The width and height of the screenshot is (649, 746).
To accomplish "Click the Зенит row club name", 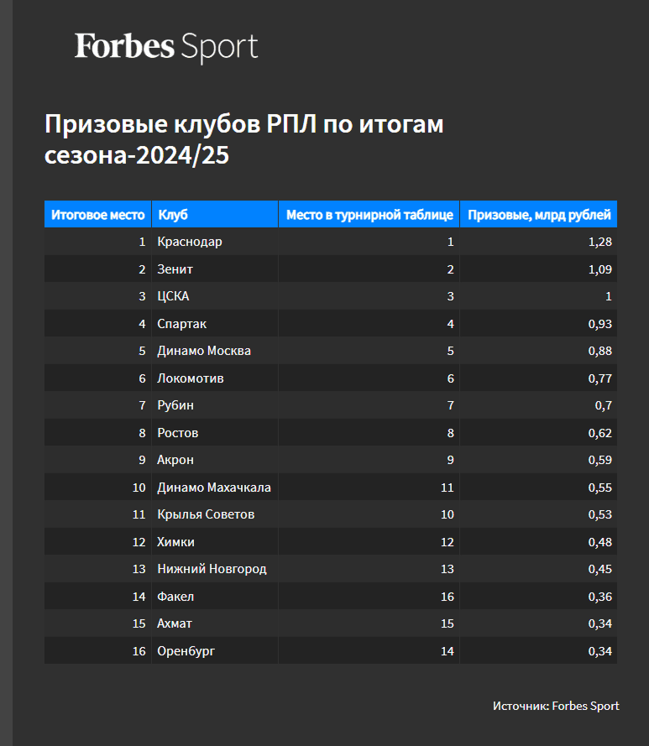I will point(175,269).
